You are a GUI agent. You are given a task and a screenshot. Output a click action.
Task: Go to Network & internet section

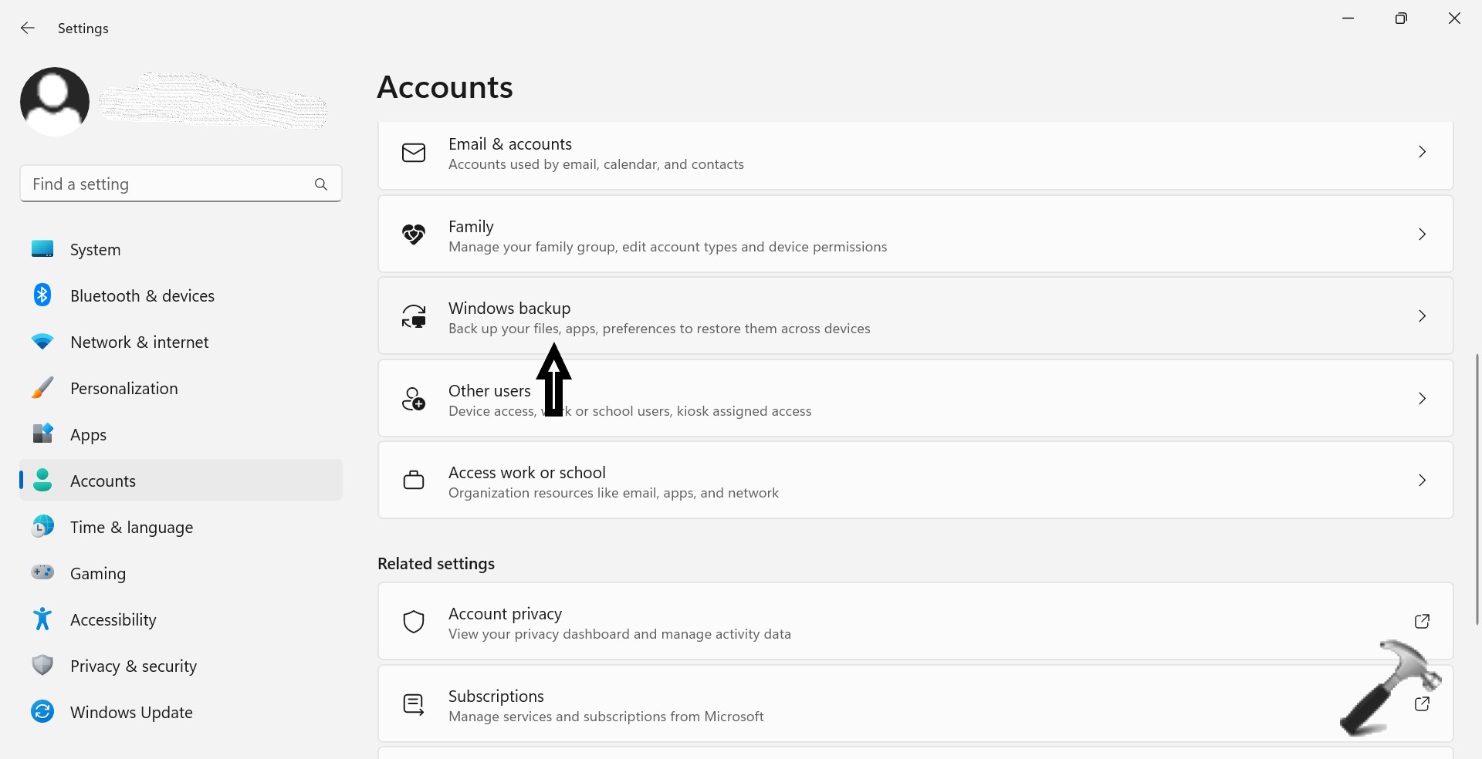pos(139,342)
